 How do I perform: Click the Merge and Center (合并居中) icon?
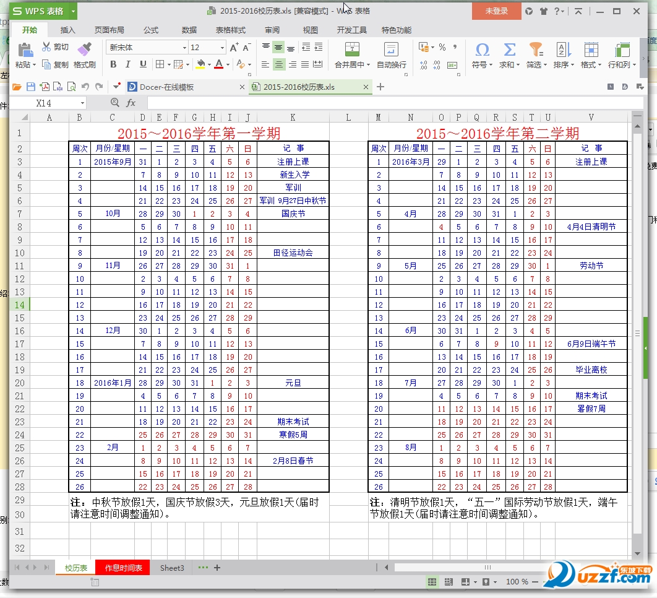pos(352,50)
